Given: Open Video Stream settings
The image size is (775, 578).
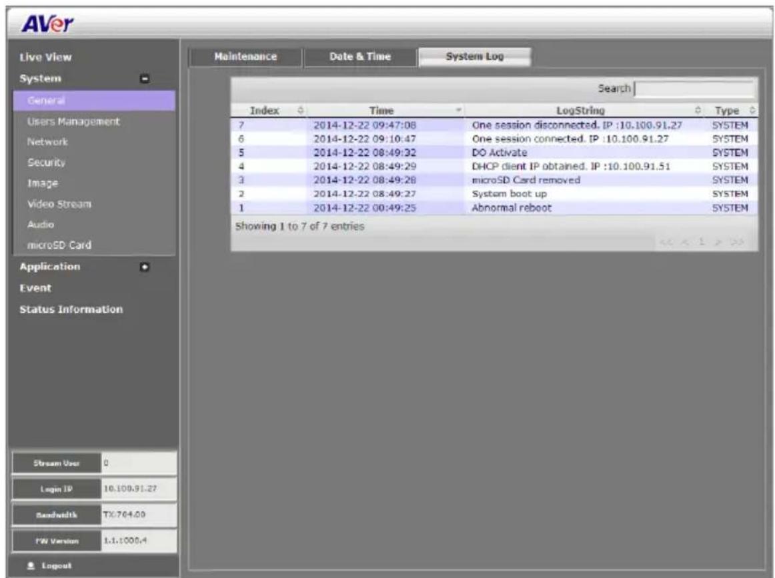Looking at the screenshot, I should coord(59,204).
